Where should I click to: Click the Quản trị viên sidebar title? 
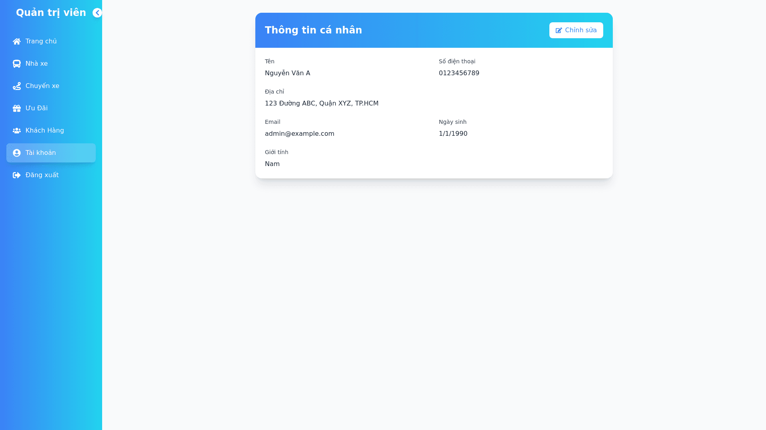(51, 13)
